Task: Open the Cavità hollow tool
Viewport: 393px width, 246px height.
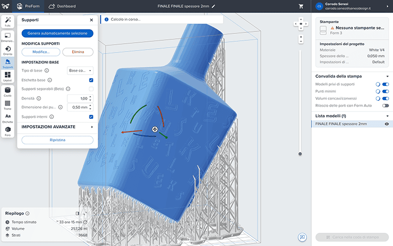Action: [7, 92]
